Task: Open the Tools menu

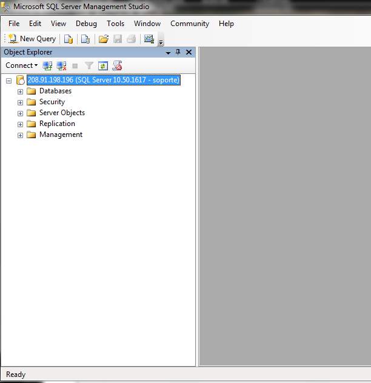Action: [115, 24]
